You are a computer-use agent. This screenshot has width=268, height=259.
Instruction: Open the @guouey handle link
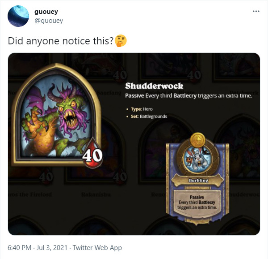[49, 21]
